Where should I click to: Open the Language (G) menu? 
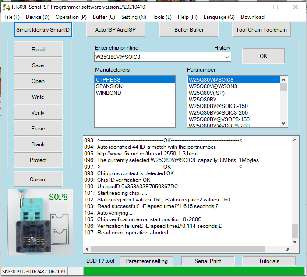219,17
